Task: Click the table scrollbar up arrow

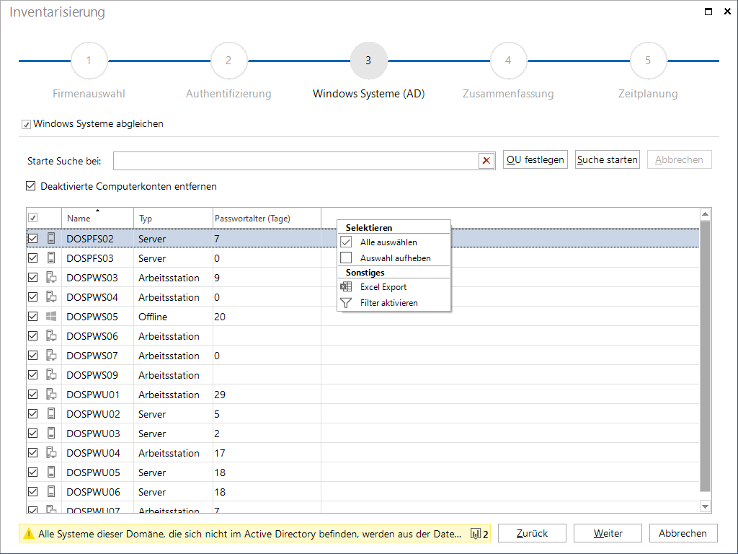Action: point(705,214)
